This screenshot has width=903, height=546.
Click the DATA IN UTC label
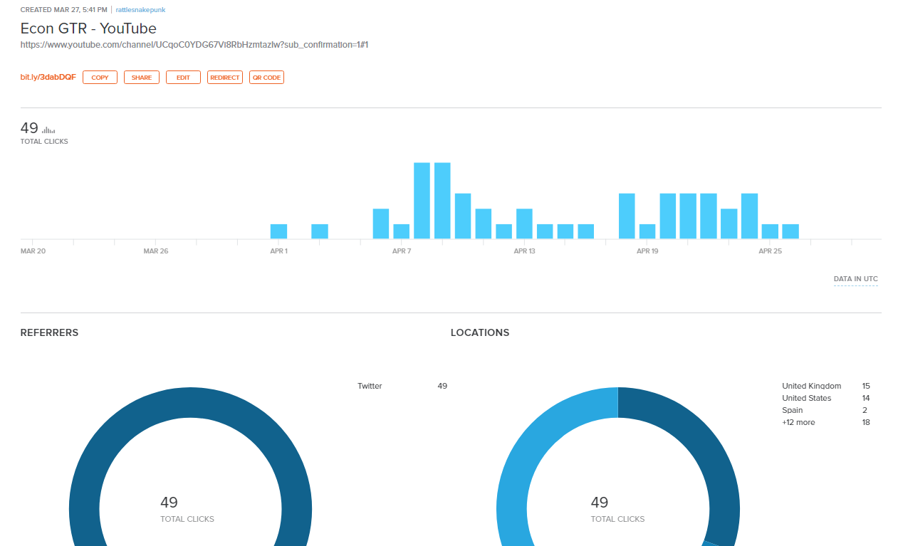coord(856,279)
